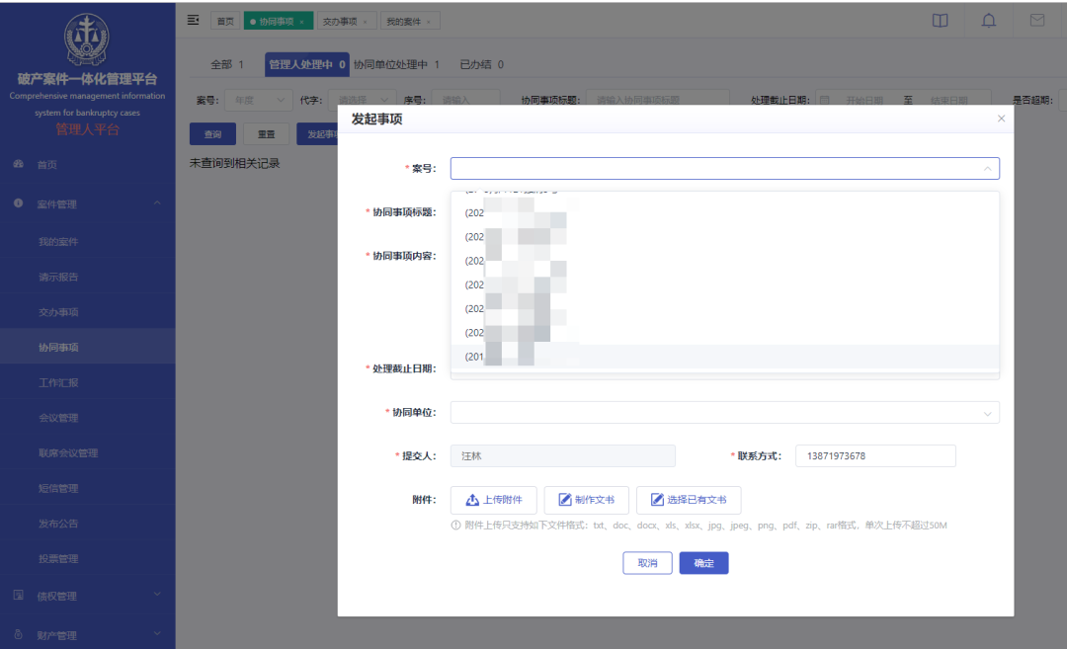
Task: Switch to the 已办结 tab
Action: coord(481,65)
